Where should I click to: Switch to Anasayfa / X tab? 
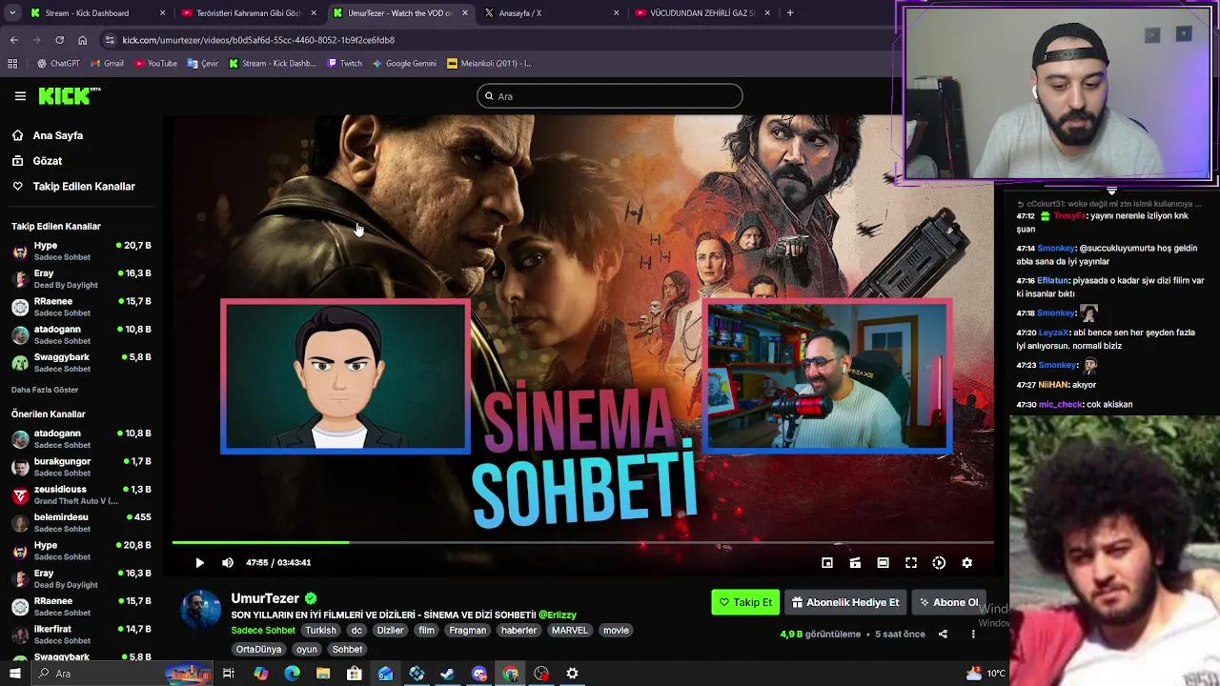(x=550, y=13)
